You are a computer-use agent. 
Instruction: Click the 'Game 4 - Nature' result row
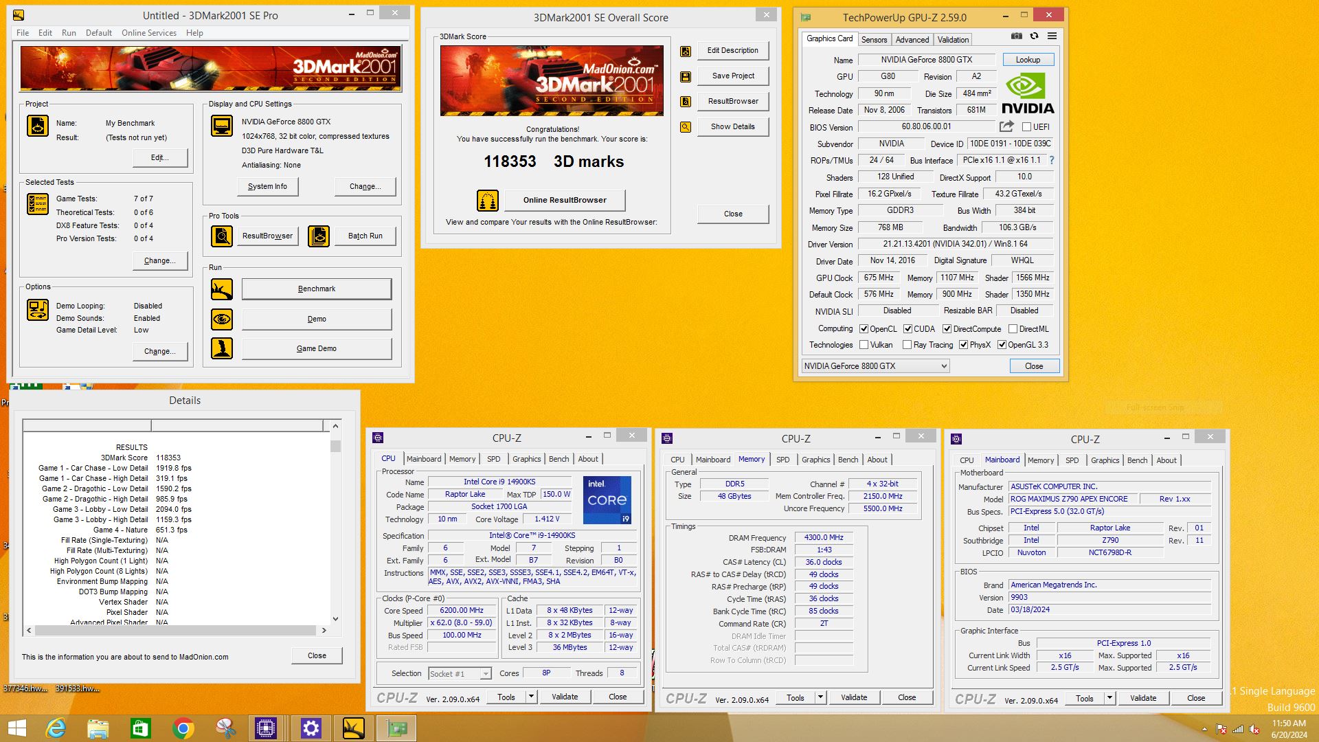[114, 530]
